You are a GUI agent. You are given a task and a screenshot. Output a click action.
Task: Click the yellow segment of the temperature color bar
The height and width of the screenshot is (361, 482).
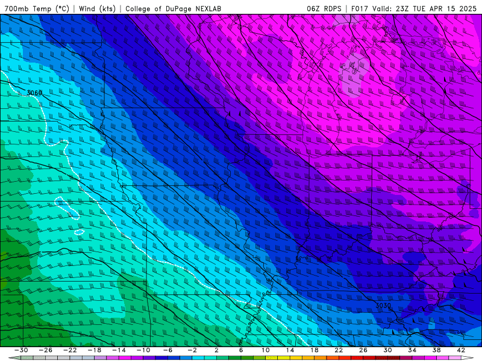pyautogui.click(x=284, y=358)
